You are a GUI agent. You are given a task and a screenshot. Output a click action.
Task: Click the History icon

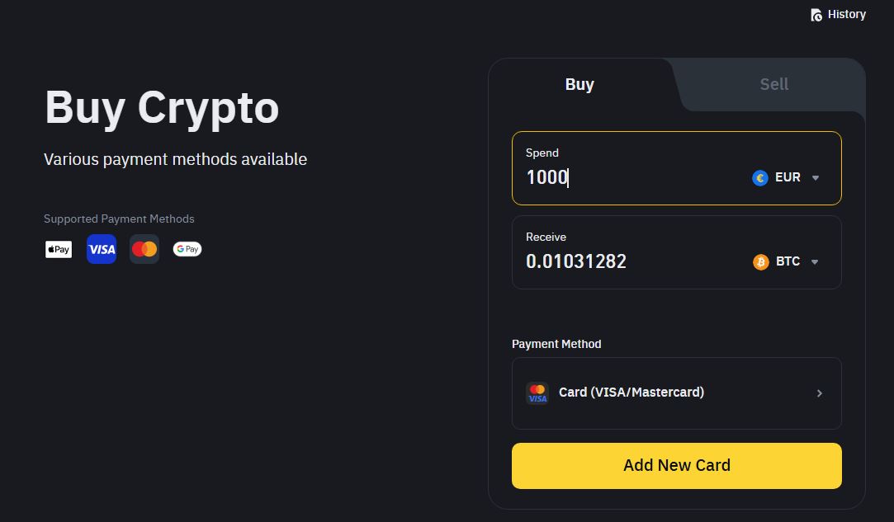click(816, 14)
